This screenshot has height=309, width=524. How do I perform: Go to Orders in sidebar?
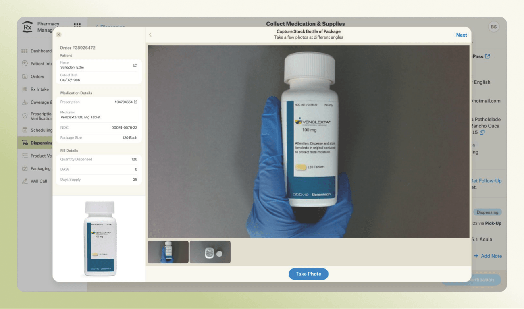tap(37, 77)
